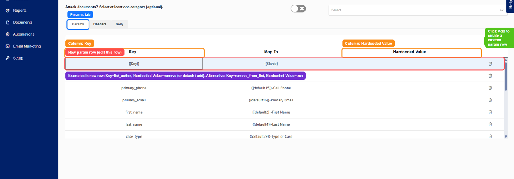Delete the primary_email row
514x179 pixels.
[x=490, y=100]
